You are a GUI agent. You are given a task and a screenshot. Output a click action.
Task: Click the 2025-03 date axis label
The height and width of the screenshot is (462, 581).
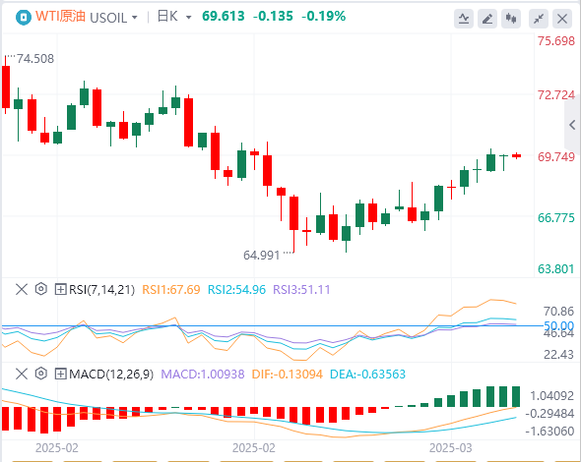(451, 448)
